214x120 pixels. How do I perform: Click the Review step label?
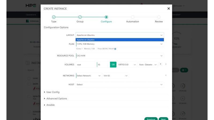(159, 22)
